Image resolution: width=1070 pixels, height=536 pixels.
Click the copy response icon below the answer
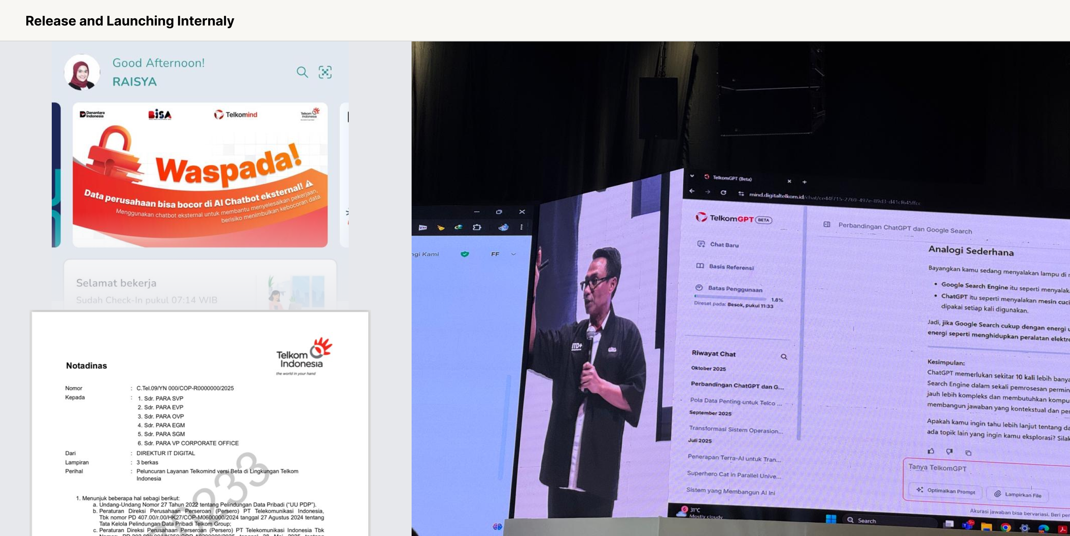(968, 453)
